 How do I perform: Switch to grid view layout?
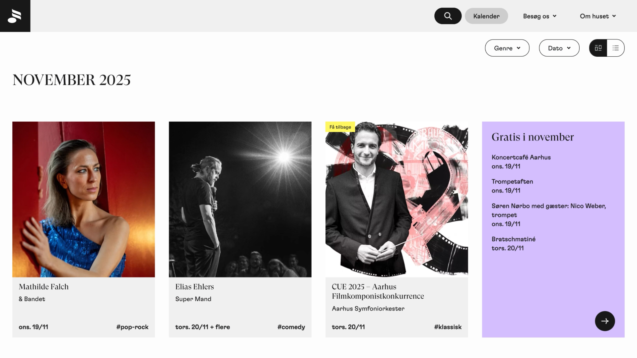click(598, 48)
